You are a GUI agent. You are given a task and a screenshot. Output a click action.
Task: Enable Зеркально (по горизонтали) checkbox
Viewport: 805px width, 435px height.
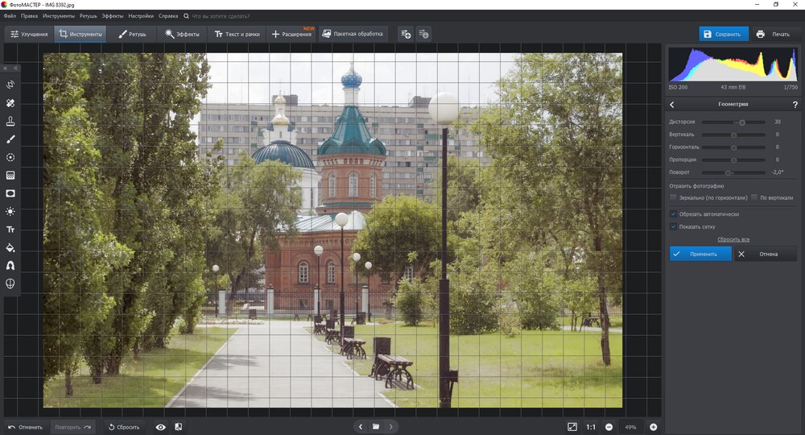tap(673, 197)
